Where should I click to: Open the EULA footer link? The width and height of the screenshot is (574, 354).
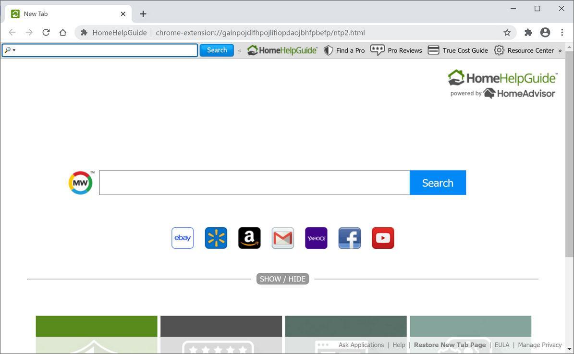[x=502, y=345]
